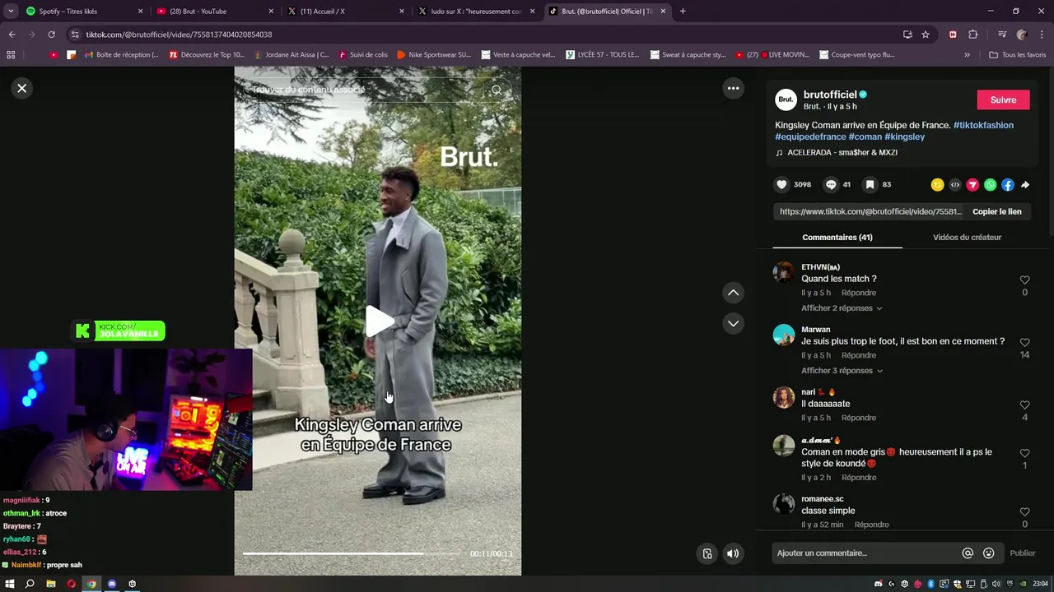Viewport: 1054px width, 592px height.
Task: Reply to ETHVN's comment
Action: pyautogui.click(x=859, y=293)
